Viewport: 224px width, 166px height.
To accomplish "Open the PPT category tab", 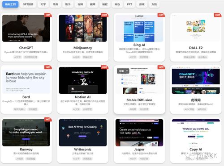I will (129, 4).
